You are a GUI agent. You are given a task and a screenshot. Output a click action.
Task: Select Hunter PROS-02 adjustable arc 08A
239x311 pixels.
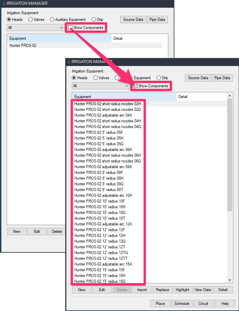(x=103, y=167)
